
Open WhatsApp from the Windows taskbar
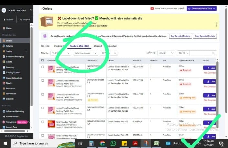(113, 143)
